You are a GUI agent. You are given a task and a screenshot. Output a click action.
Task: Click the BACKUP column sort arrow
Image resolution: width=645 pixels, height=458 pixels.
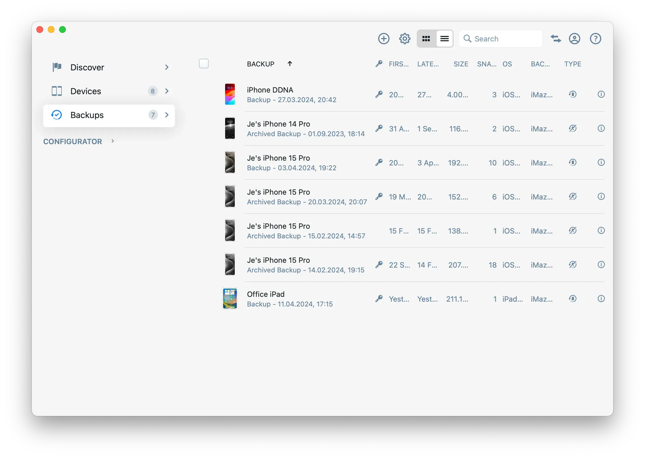click(290, 64)
